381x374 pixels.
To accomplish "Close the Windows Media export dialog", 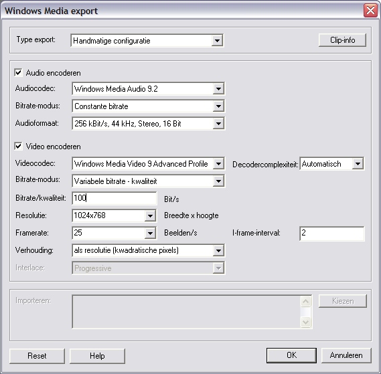I will [370, 11].
